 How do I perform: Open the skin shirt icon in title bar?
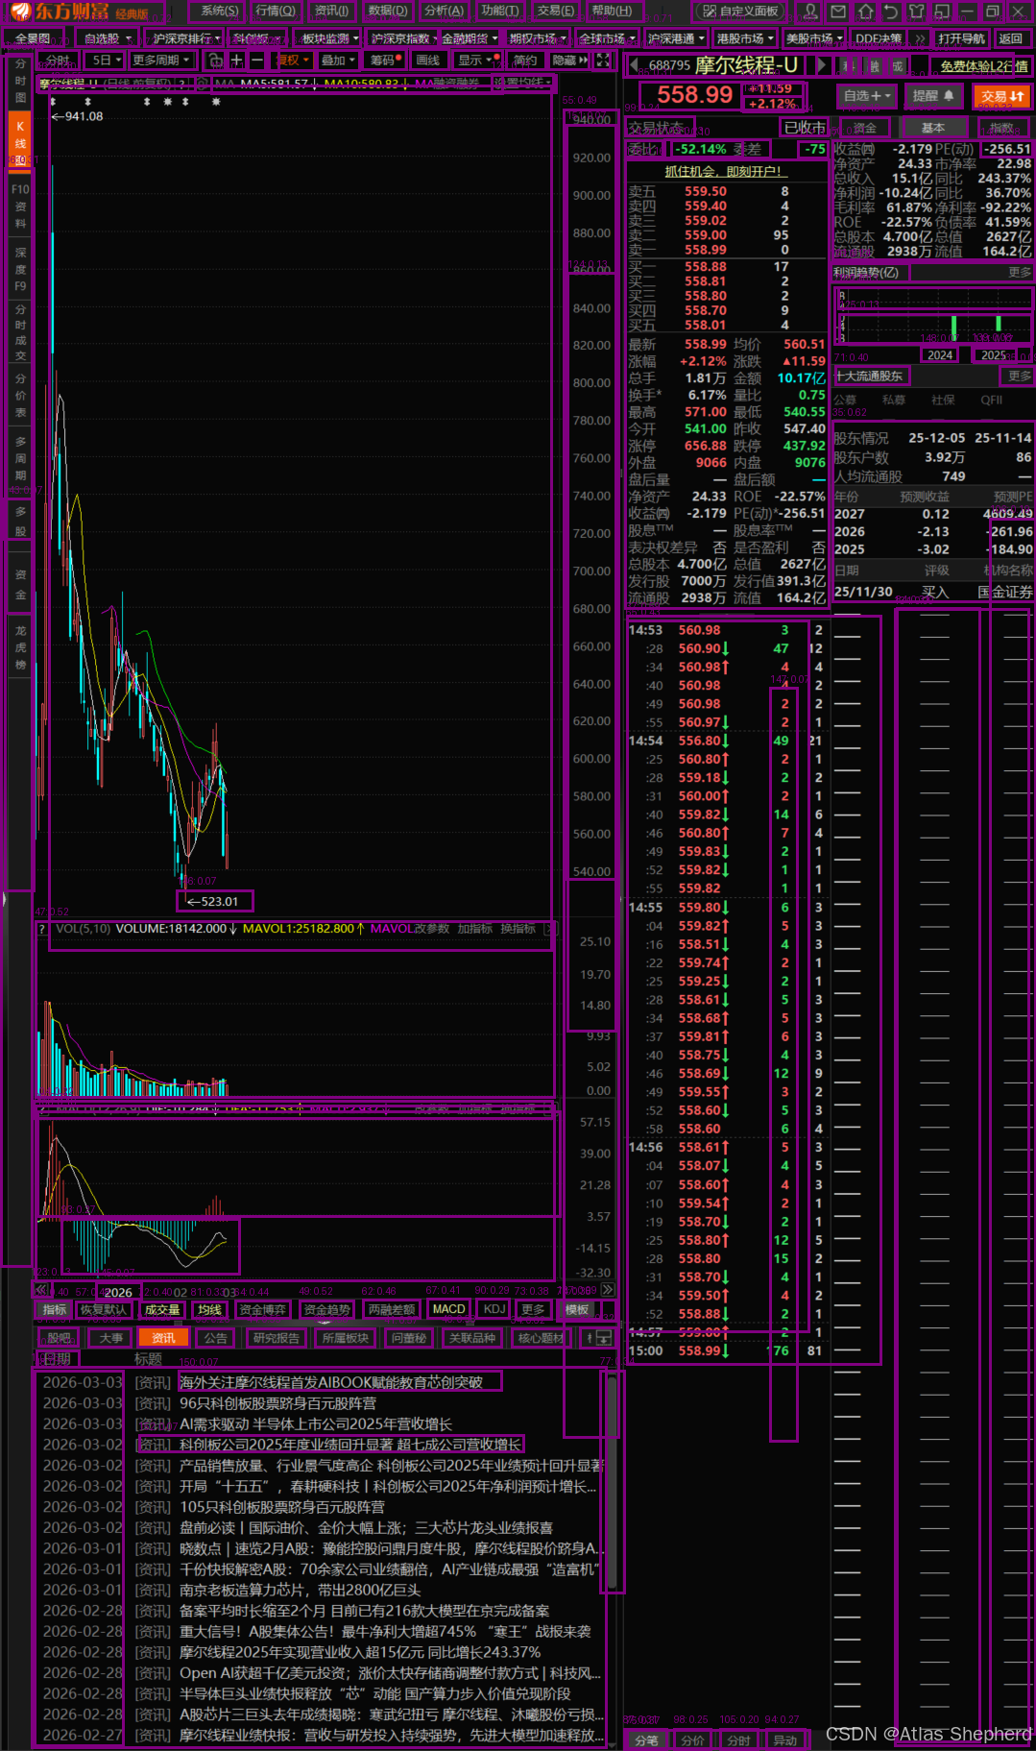coord(917,12)
